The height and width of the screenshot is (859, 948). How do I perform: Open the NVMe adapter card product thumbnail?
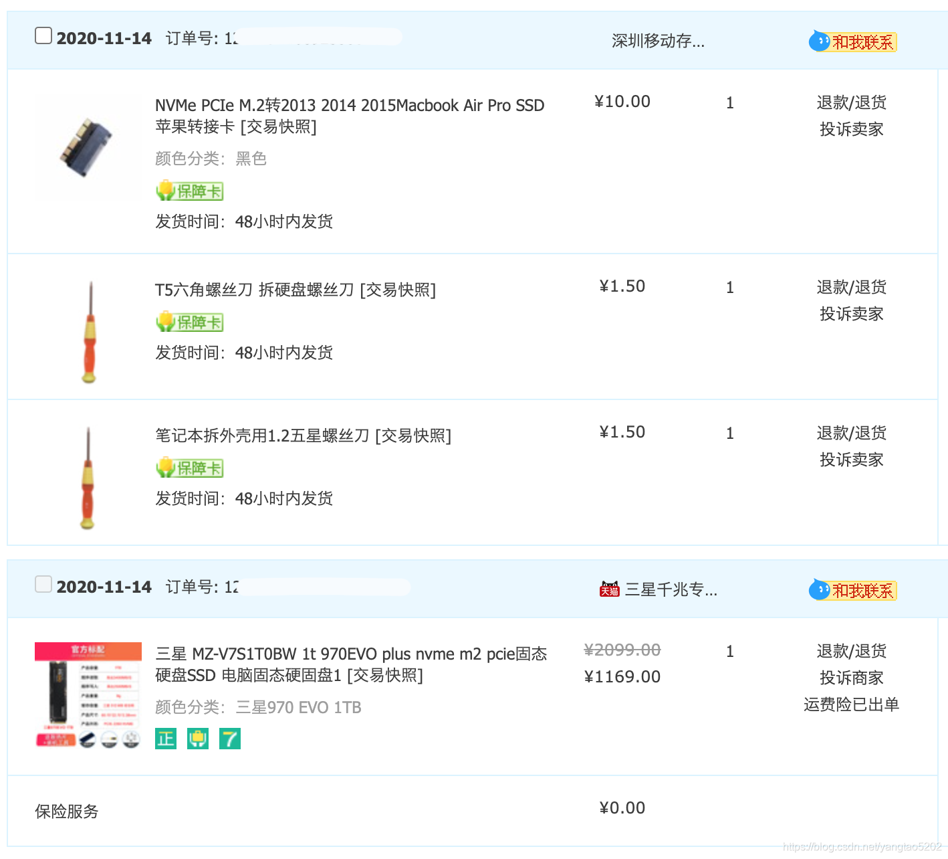click(88, 147)
